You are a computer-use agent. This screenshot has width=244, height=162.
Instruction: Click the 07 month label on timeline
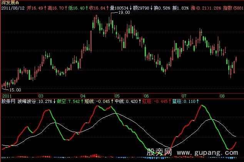[x=184, y=96]
